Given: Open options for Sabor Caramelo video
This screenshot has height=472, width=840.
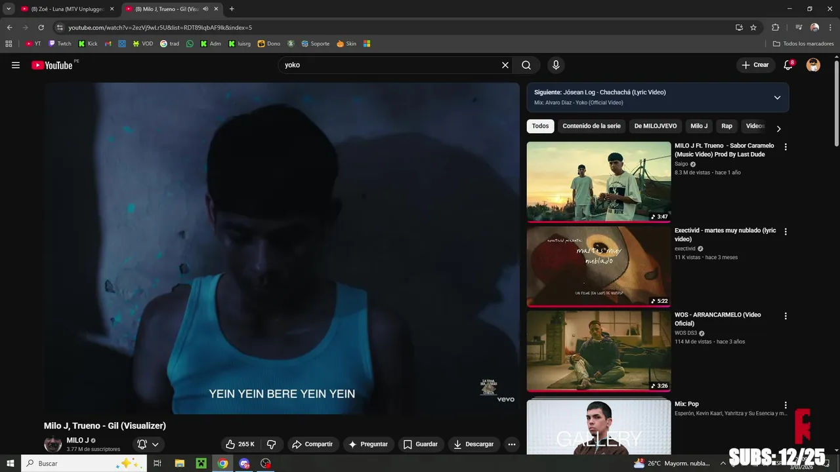Looking at the screenshot, I should [786, 147].
